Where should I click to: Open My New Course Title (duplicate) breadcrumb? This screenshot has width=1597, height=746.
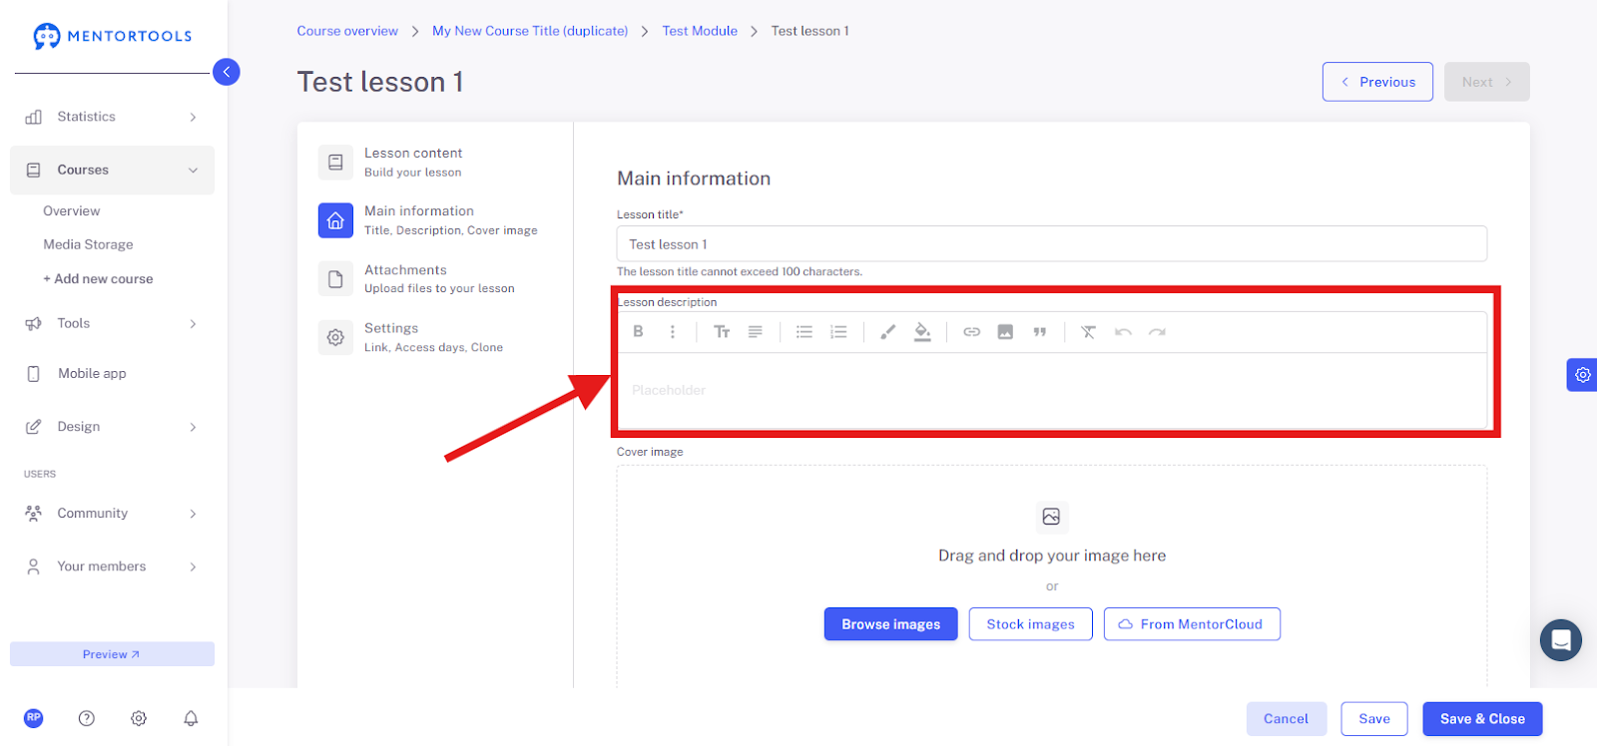coord(530,31)
